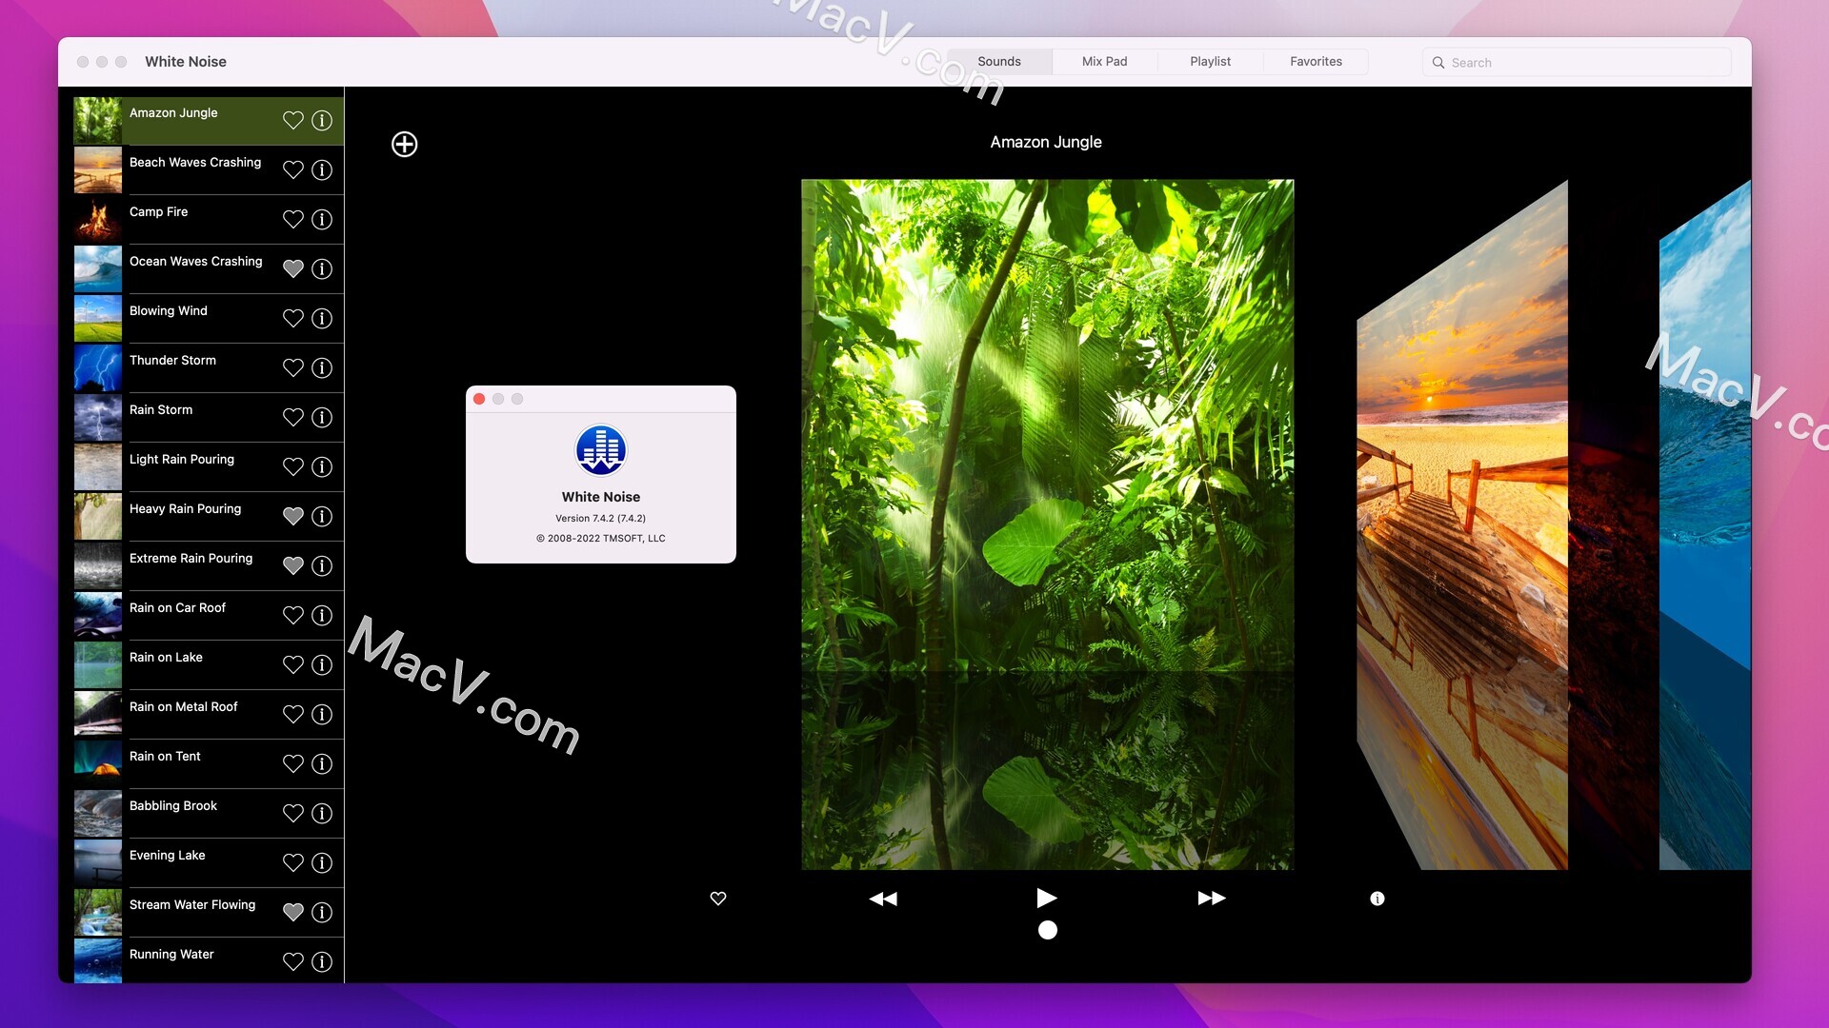Open info for Ocean Waves Crashing
Image resolution: width=1829 pixels, height=1028 pixels.
[x=322, y=269]
